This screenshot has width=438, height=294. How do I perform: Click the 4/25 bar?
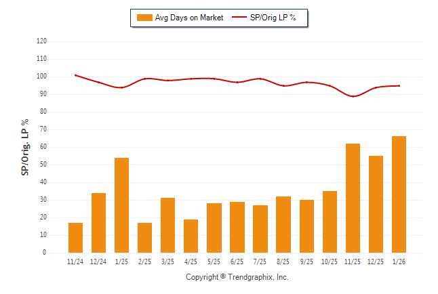tap(191, 236)
